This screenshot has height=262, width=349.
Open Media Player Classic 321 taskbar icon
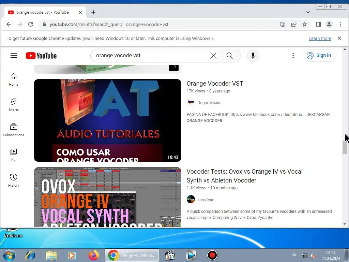(x=170, y=255)
